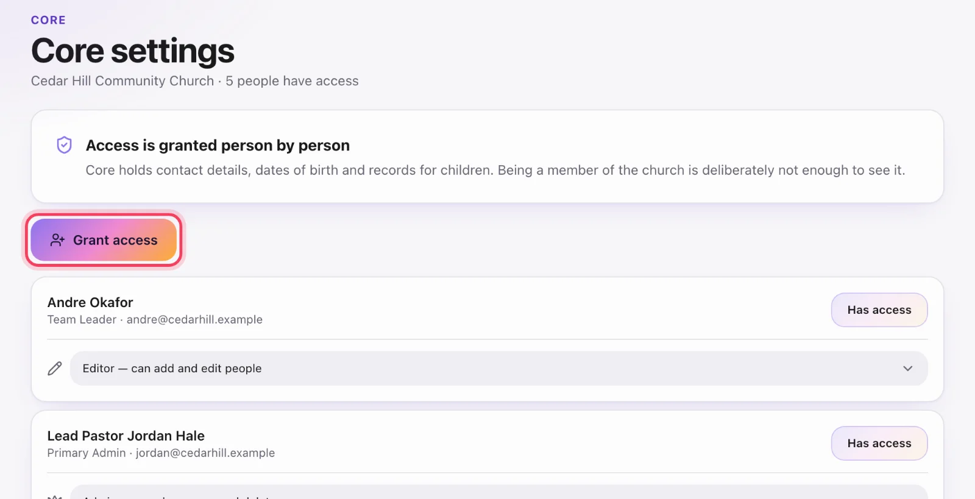Click the Core settings heading
This screenshot has width=975, height=499.
point(133,51)
